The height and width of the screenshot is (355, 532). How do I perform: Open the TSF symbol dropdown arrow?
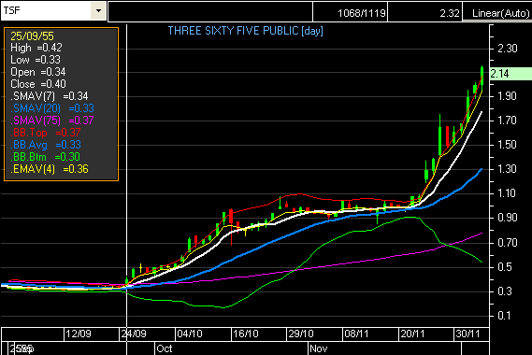[x=98, y=11]
